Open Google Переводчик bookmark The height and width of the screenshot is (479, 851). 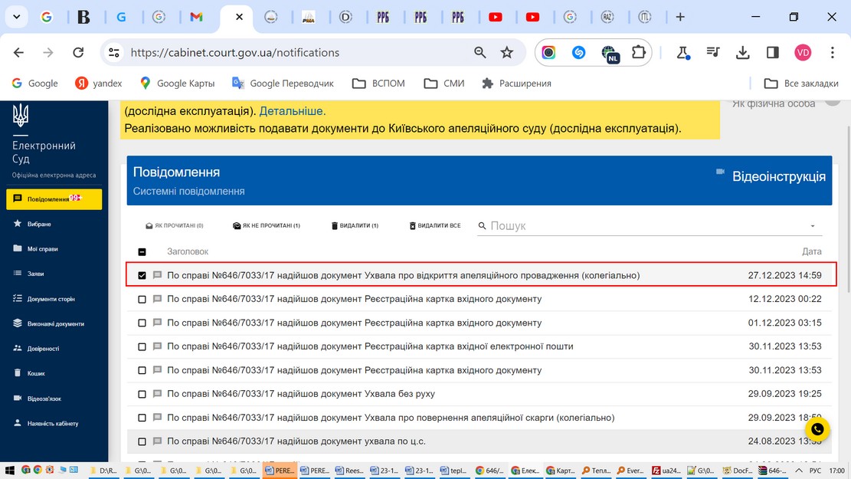click(282, 83)
